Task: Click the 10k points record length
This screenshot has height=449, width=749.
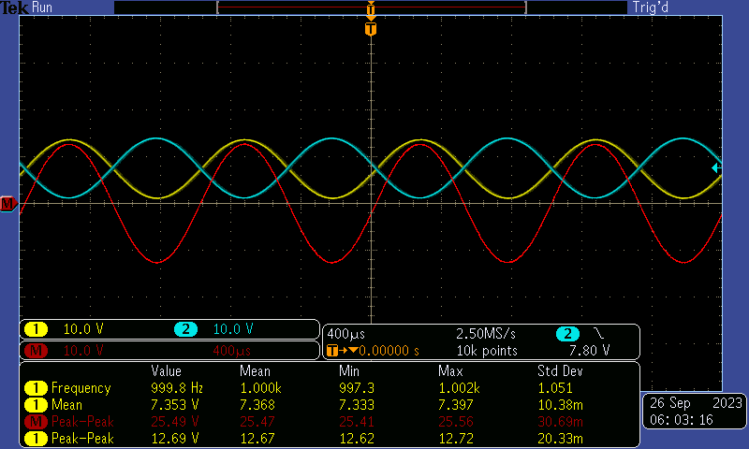Action: pyautogui.click(x=487, y=351)
